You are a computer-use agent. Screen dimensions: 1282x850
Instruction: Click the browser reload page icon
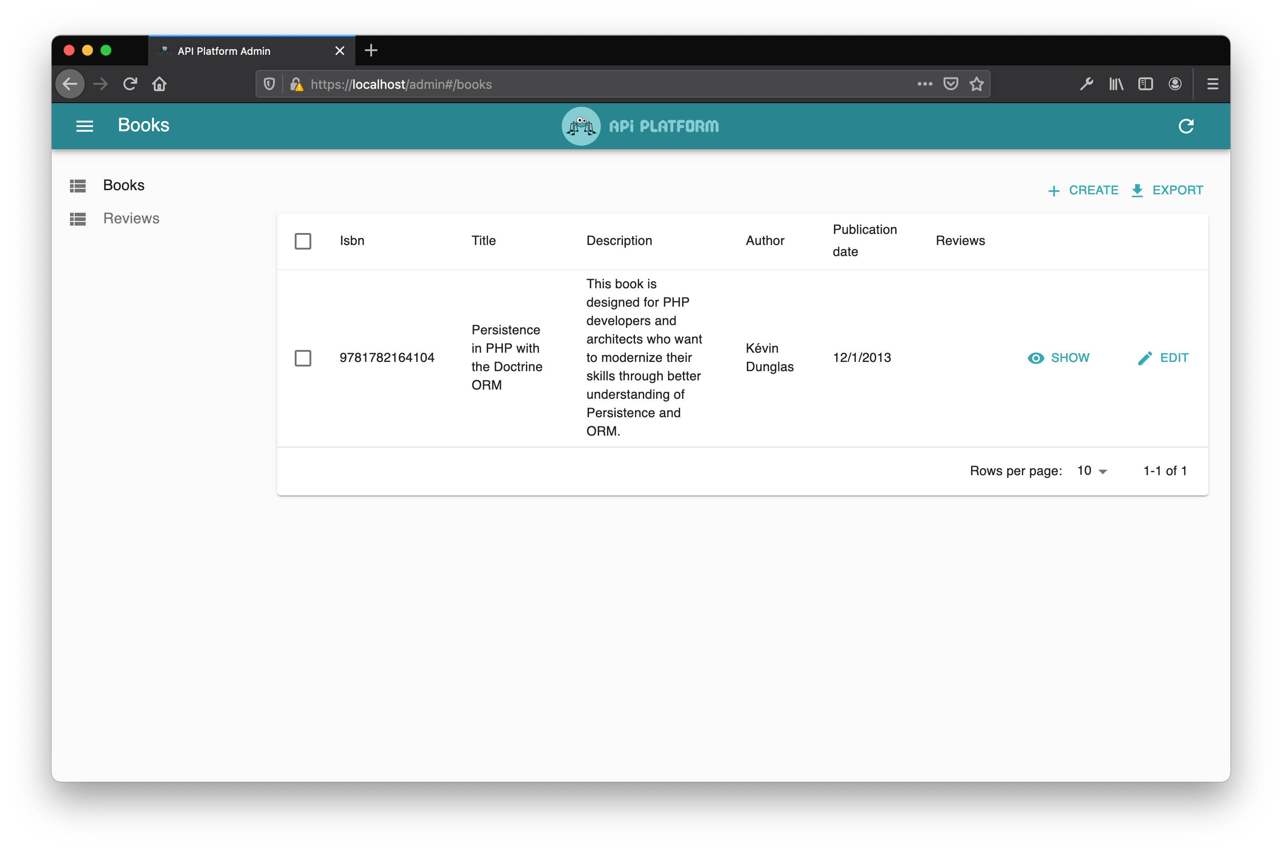(x=130, y=84)
